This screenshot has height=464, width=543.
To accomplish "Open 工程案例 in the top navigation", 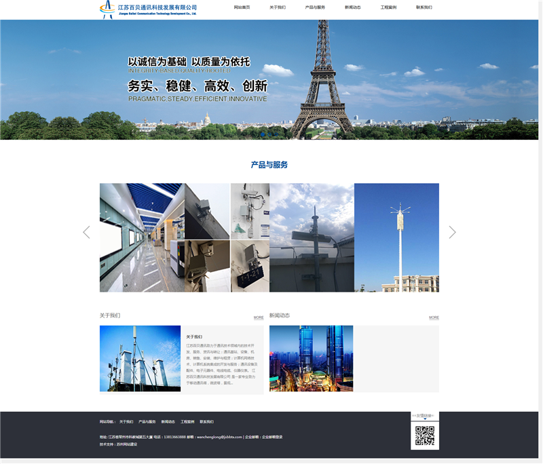I will click(388, 7).
